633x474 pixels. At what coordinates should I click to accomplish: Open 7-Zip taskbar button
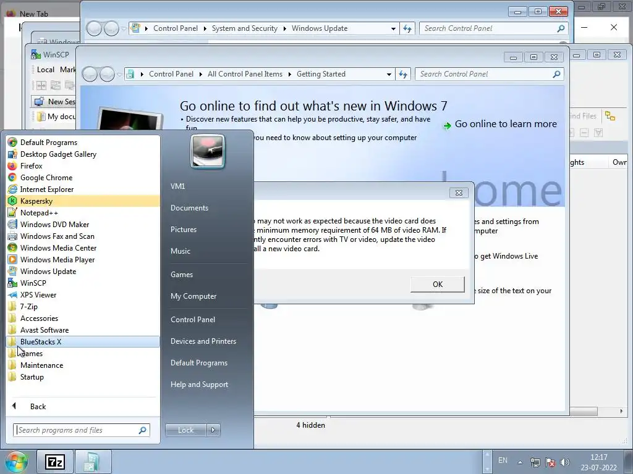(55, 462)
